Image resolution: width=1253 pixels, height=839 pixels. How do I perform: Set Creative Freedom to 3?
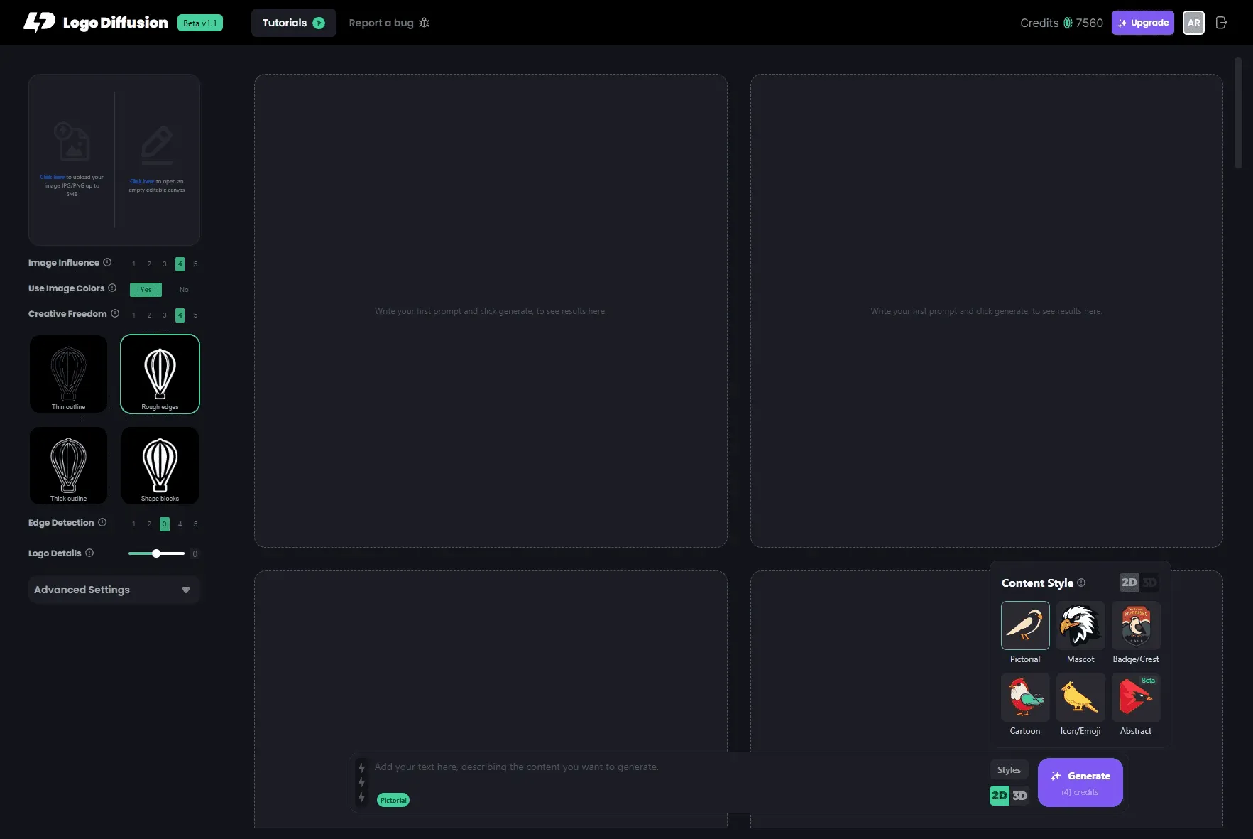click(x=165, y=315)
